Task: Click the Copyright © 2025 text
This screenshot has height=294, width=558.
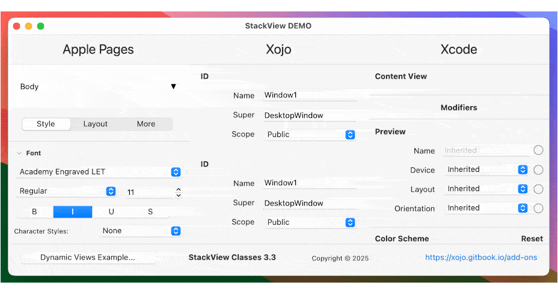Action: tap(340, 259)
